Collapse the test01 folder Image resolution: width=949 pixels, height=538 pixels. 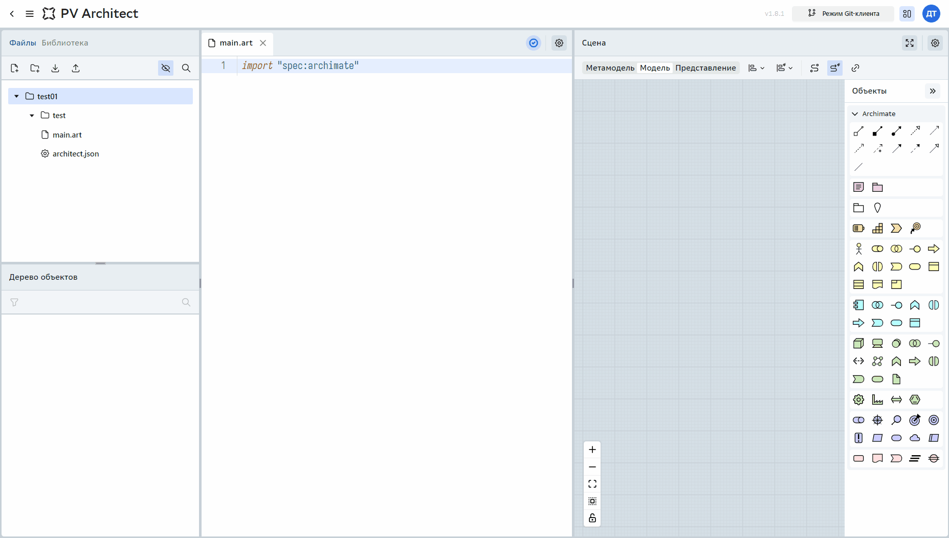click(16, 96)
